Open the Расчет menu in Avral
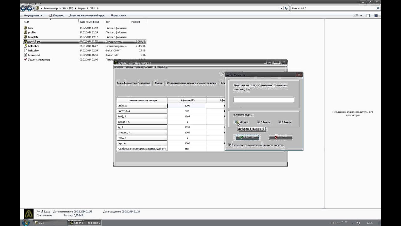This screenshot has width=401, height=226. [119, 67]
